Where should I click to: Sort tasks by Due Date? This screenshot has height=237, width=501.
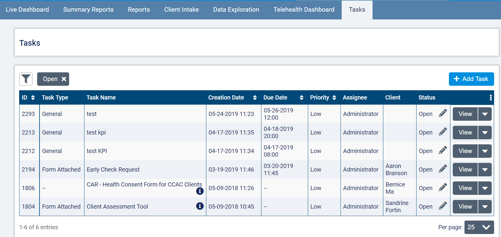click(301, 97)
